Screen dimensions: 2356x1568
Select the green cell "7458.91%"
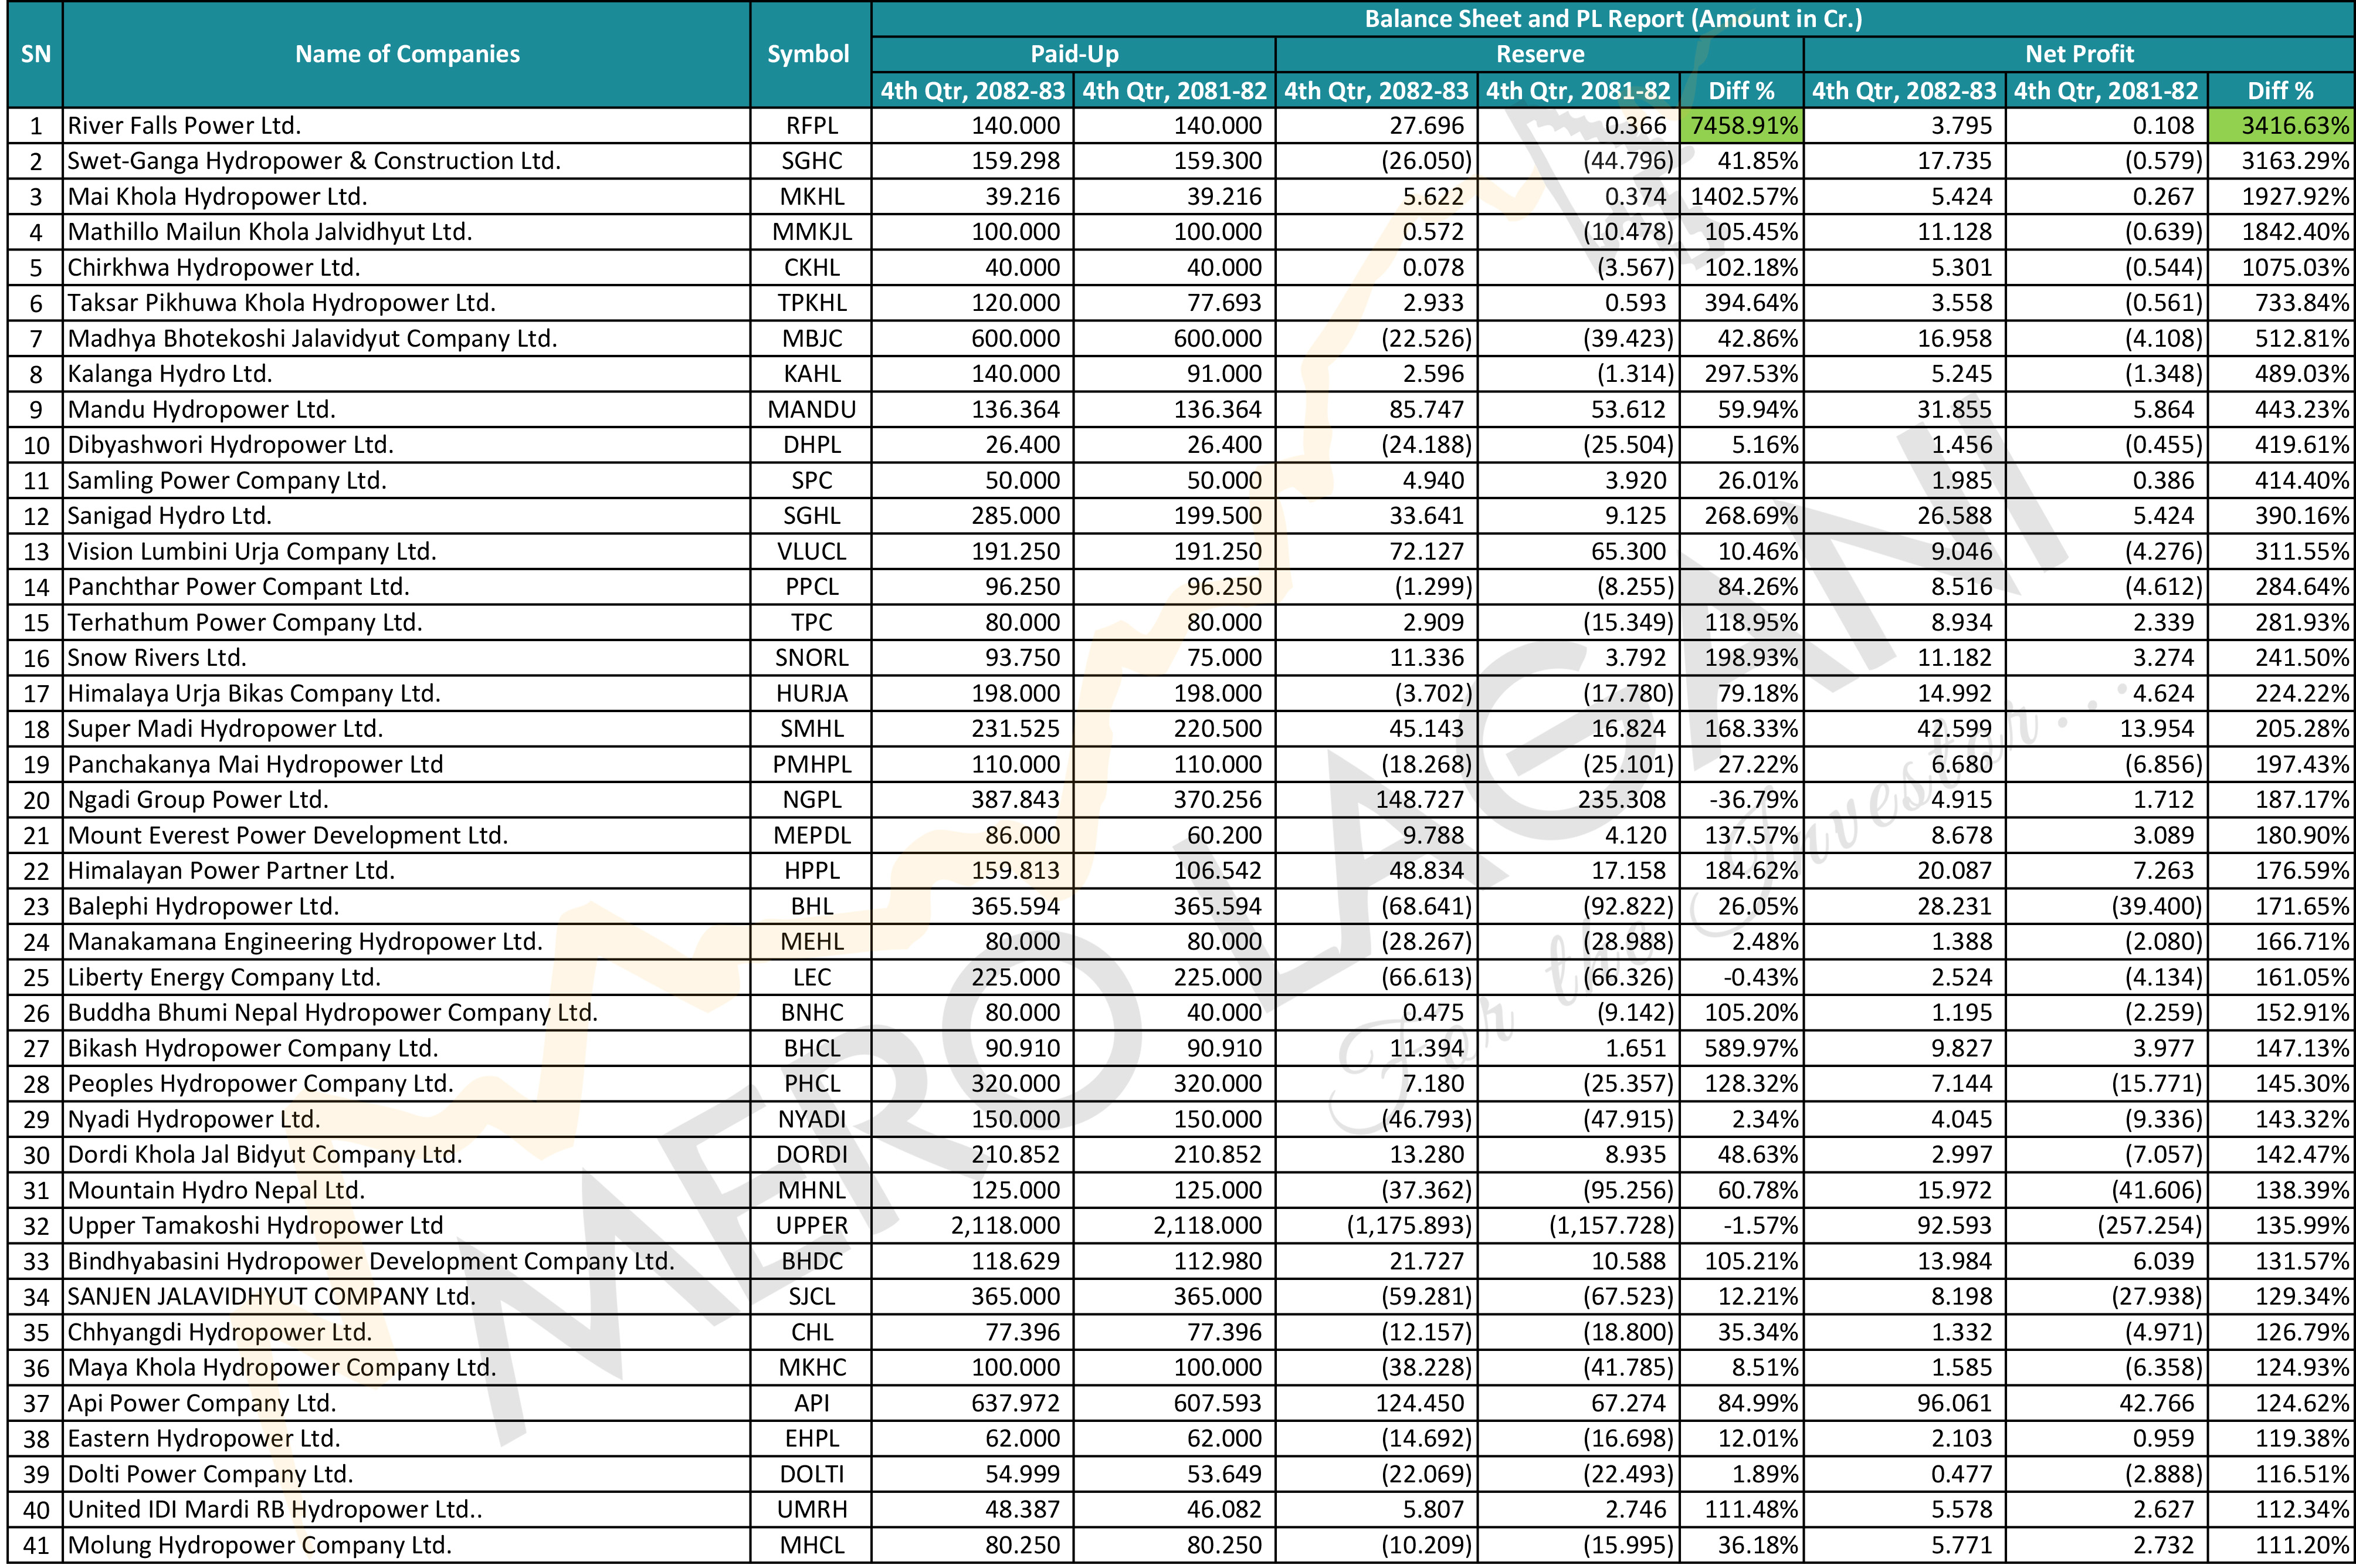[x=1743, y=126]
